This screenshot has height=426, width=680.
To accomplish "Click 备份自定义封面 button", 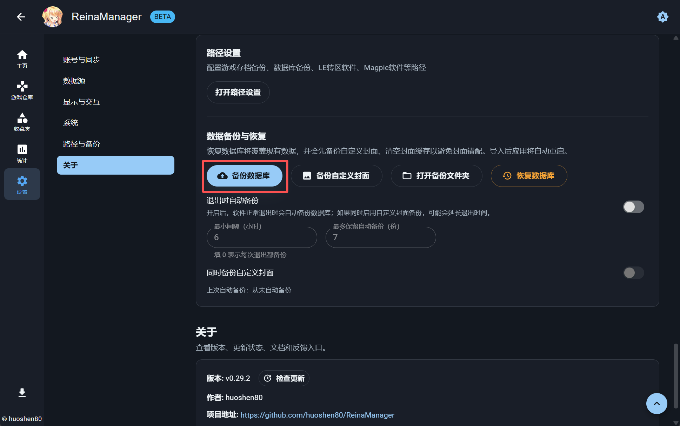I will point(336,176).
